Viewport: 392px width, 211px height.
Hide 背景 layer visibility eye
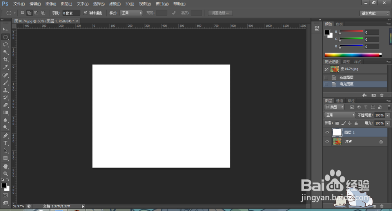[x=327, y=142]
